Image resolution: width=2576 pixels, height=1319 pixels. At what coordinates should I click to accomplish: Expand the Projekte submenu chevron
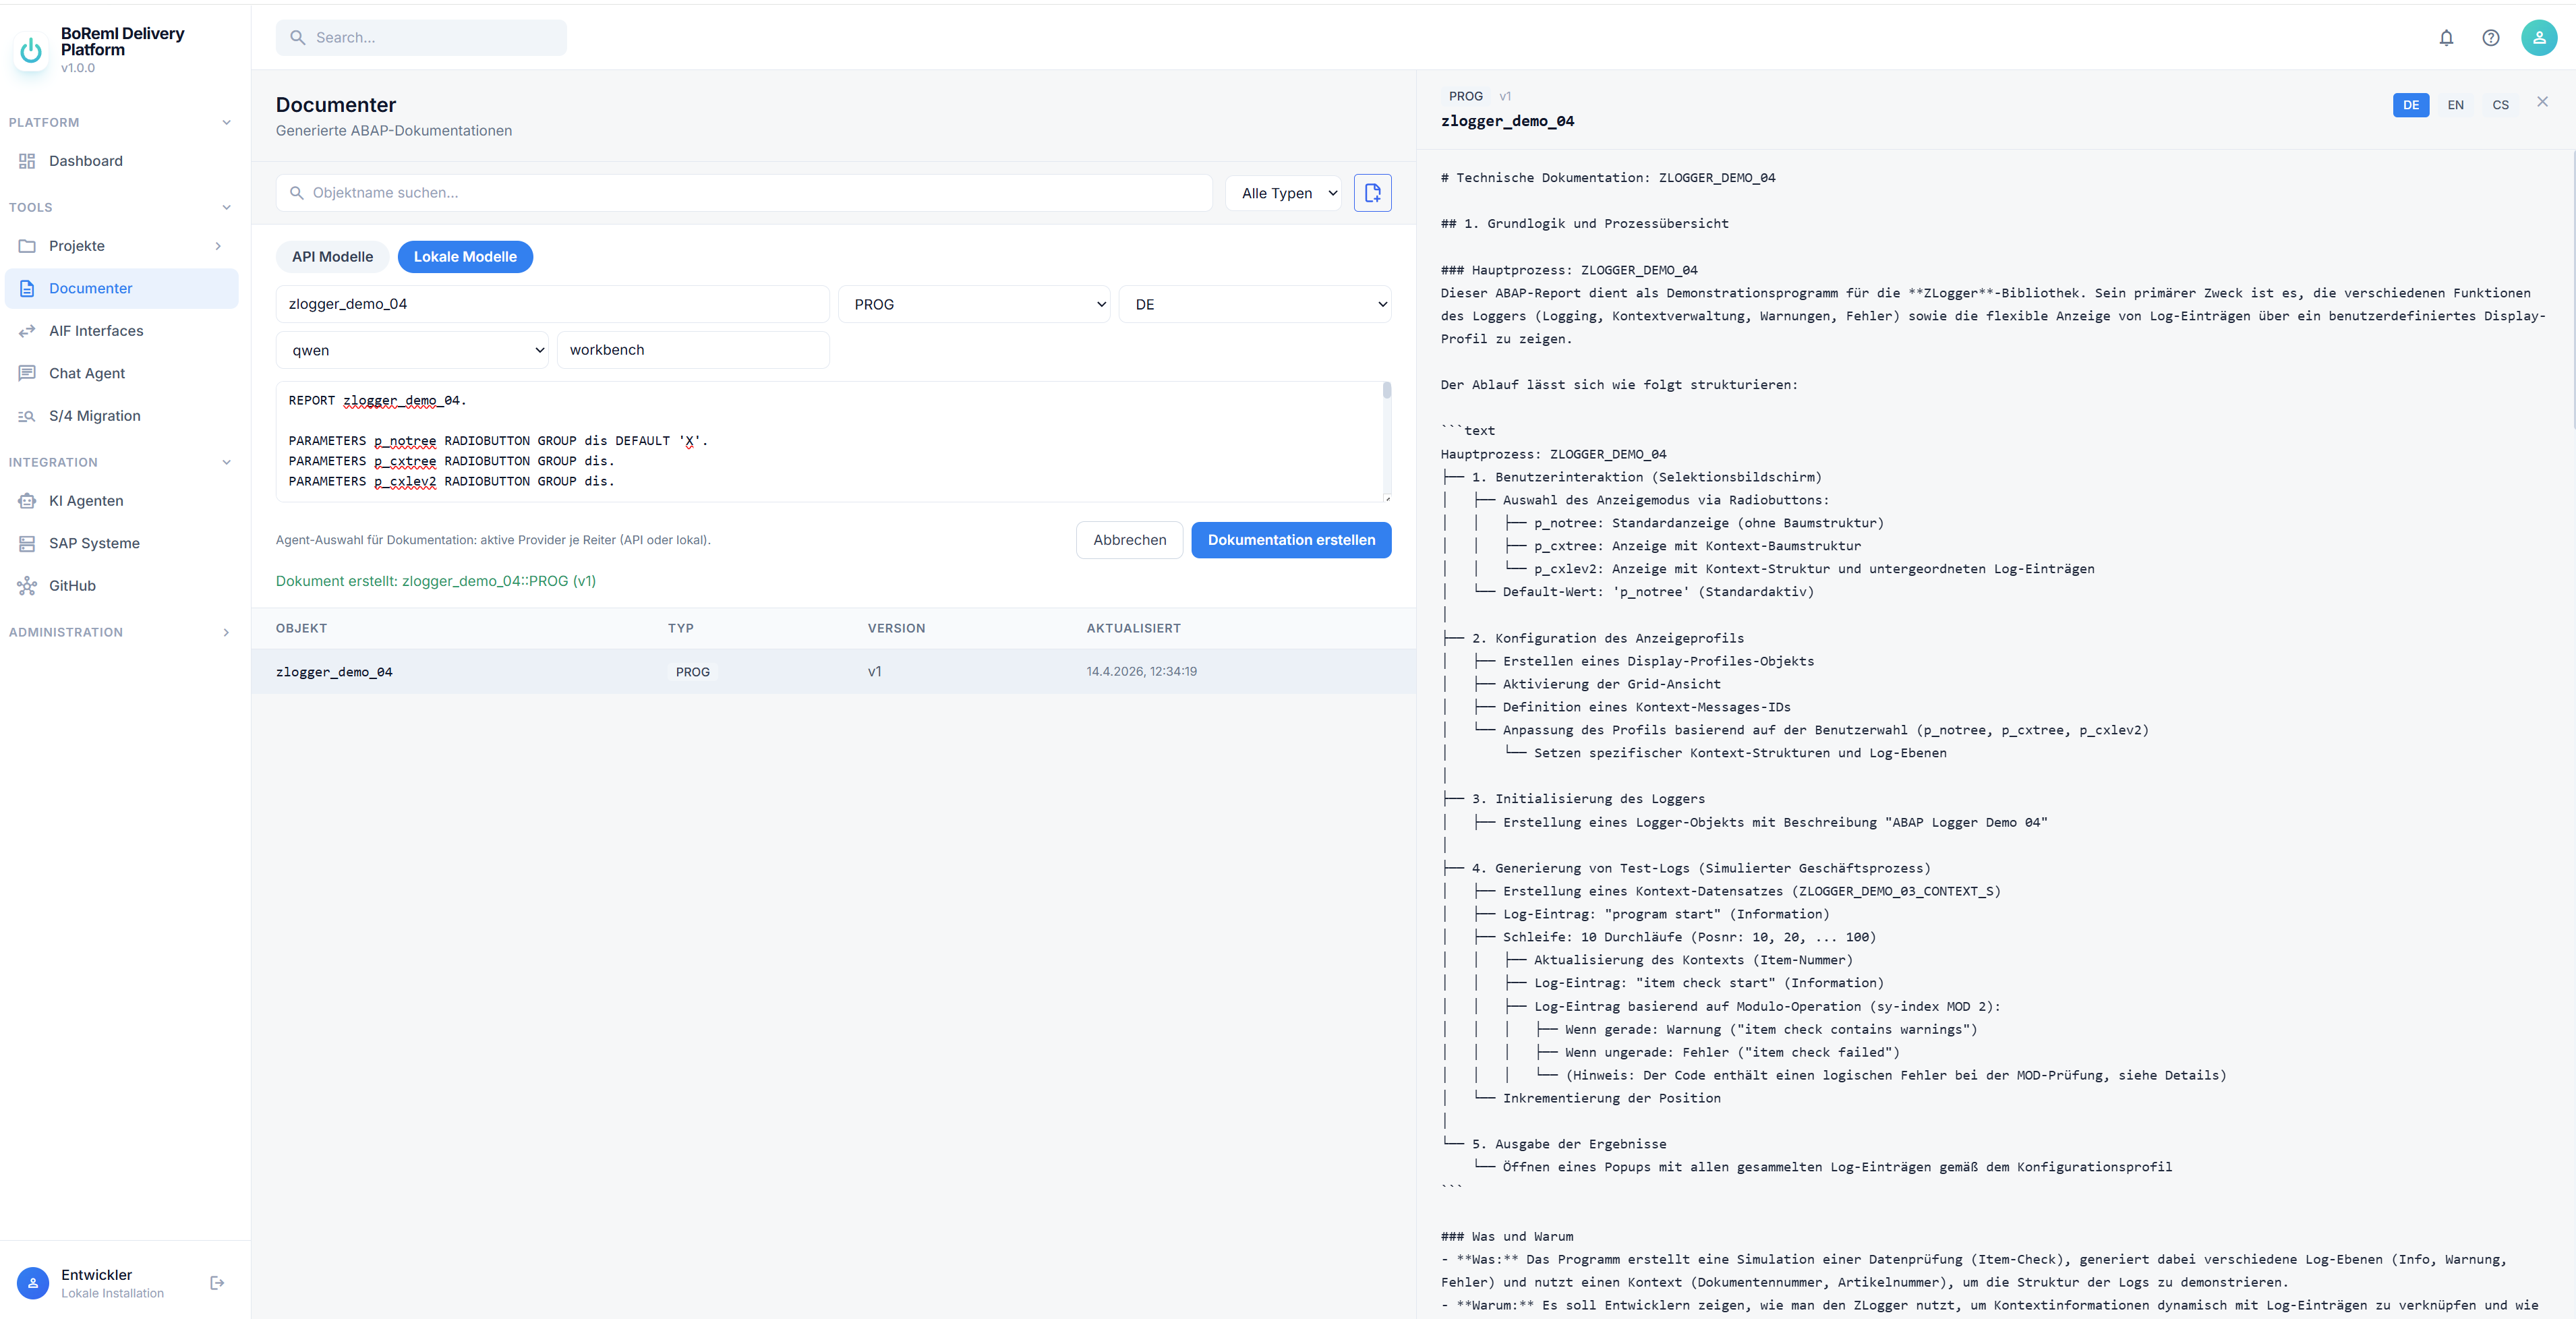(x=218, y=246)
